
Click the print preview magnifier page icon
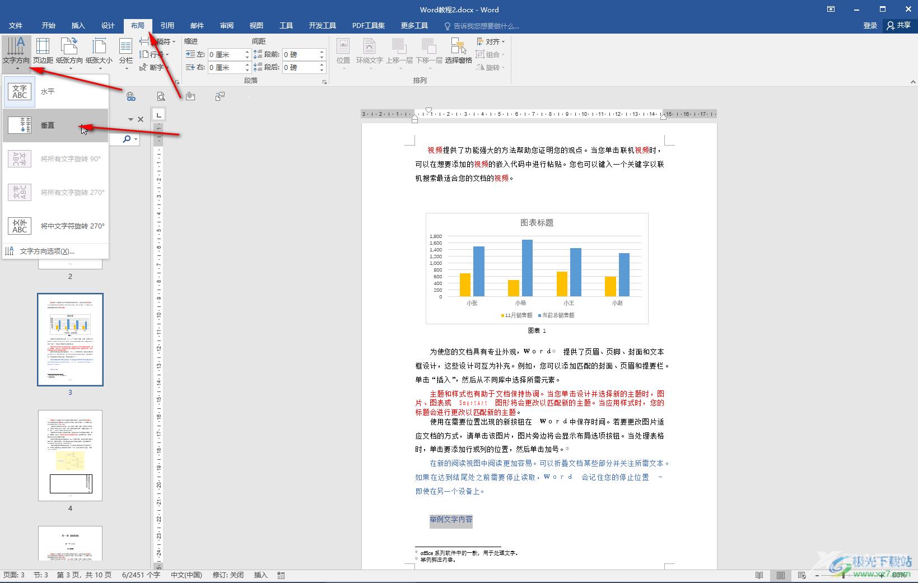161,96
